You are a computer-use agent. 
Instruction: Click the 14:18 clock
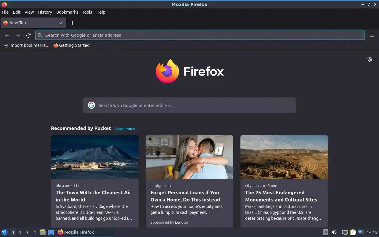372,232
